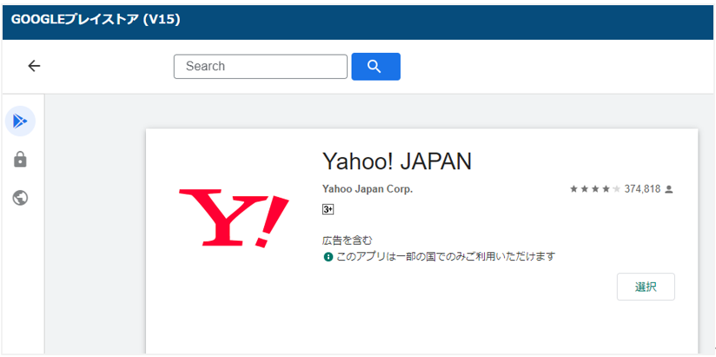Click the 広告を含む label
Viewport: 716px width, 357px height.
coord(348,240)
